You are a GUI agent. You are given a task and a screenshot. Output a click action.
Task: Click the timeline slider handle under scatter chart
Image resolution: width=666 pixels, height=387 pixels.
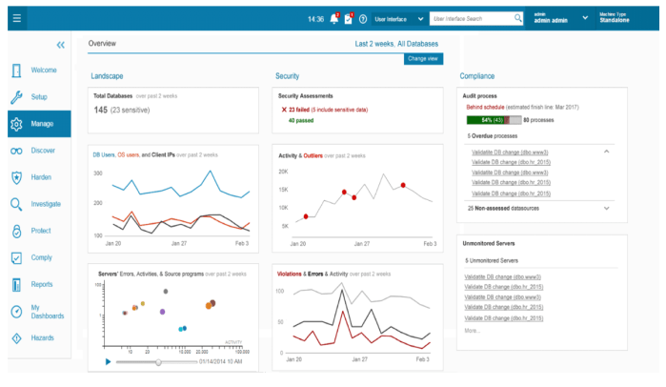point(158,362)
